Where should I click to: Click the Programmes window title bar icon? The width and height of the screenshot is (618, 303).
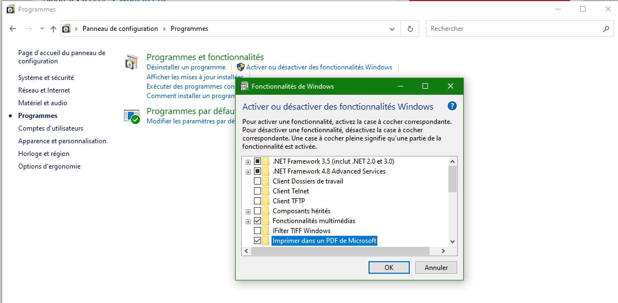pyautogui.click(x=10, y=9)
